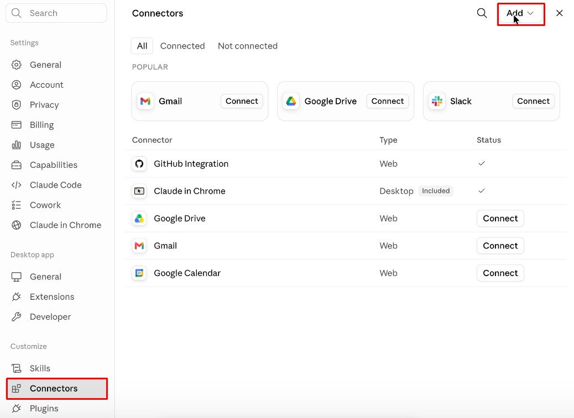This screenshot has width=574, height=418.
Task: Click the Google Drive icon in Popular card
Action: (291, 101)
